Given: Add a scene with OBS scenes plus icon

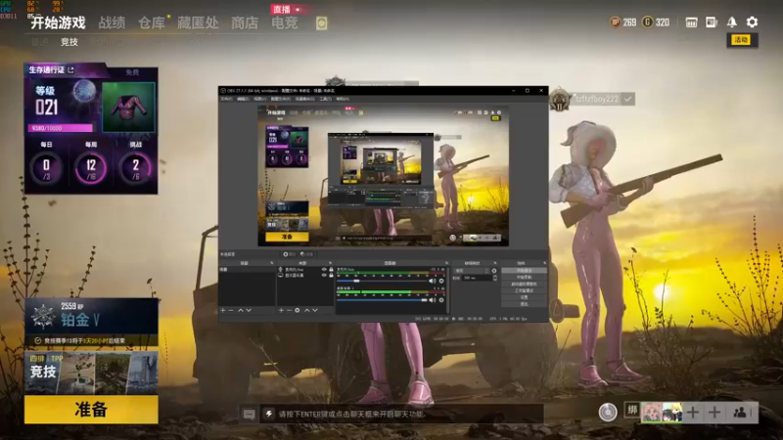Looking at the screenshot, I should tap(223, 310).
